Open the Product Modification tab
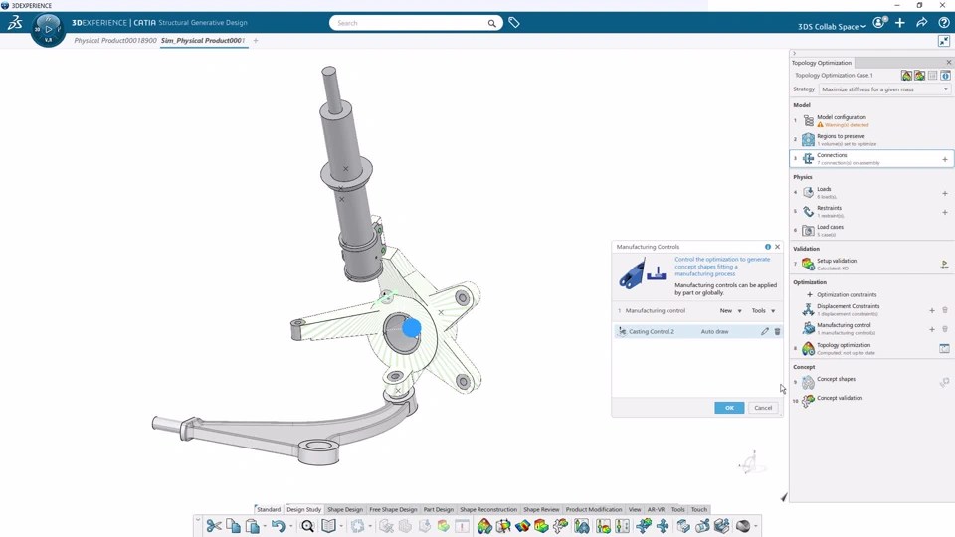The height and width of the screenshot is (537, 955). click(593, 509)
